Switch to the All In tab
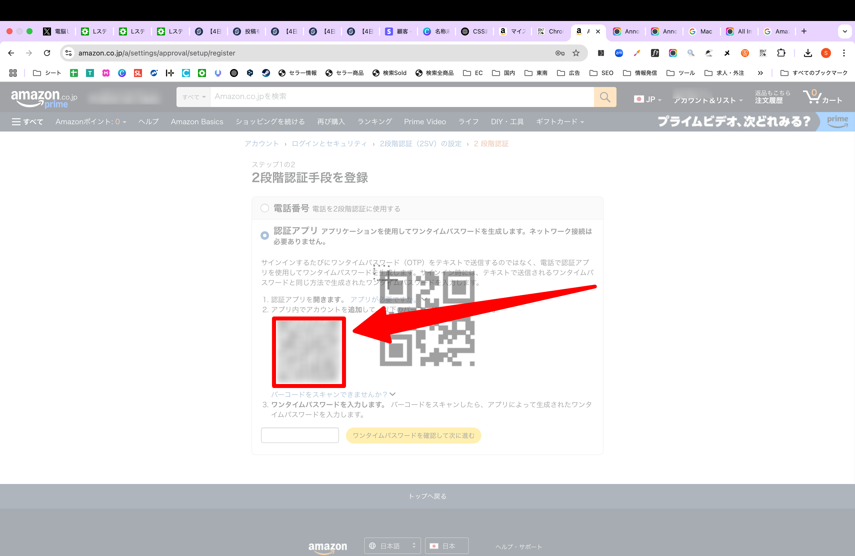This screenshot has height=556, width=855. pos(739,31)
